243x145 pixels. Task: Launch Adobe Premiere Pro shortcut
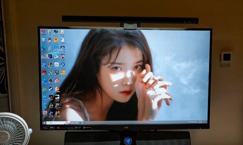click(50, 56)
